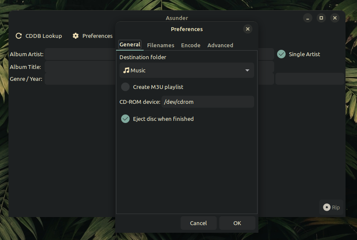Click the Destination folder label
The height and width of the screenshot is (240, 357).
pyautogui.click(x=143, y=57)
